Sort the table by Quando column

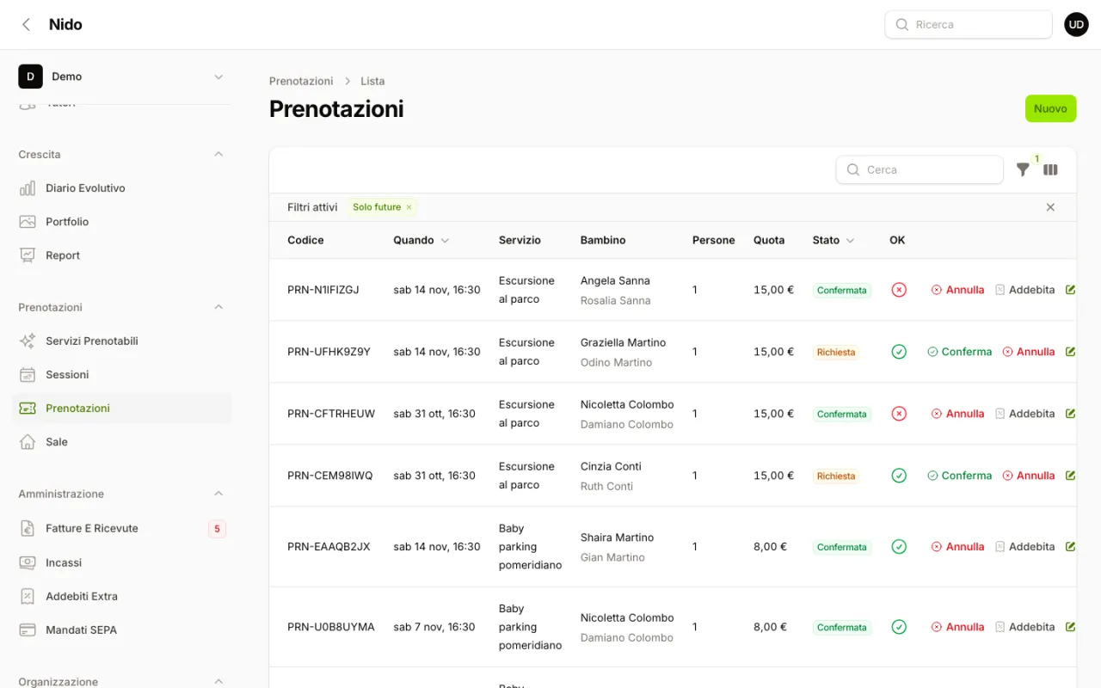[421, 240]
